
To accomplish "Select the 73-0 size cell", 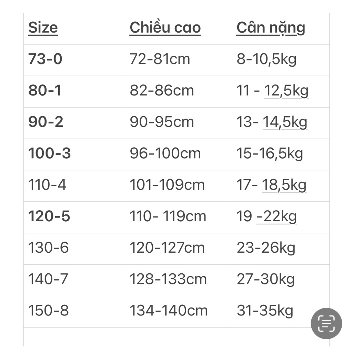I will (45, 59).
